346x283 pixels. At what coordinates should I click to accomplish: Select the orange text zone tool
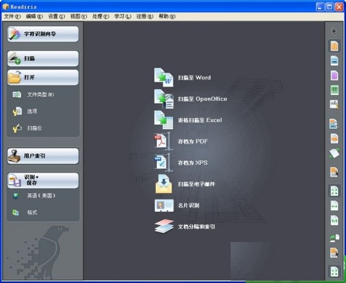click(x=334, y=46)
